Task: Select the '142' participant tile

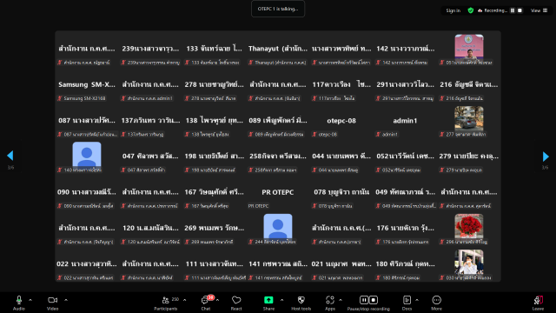Action: 405,50
